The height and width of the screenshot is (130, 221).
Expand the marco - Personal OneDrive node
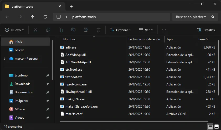tap(5, 59)
